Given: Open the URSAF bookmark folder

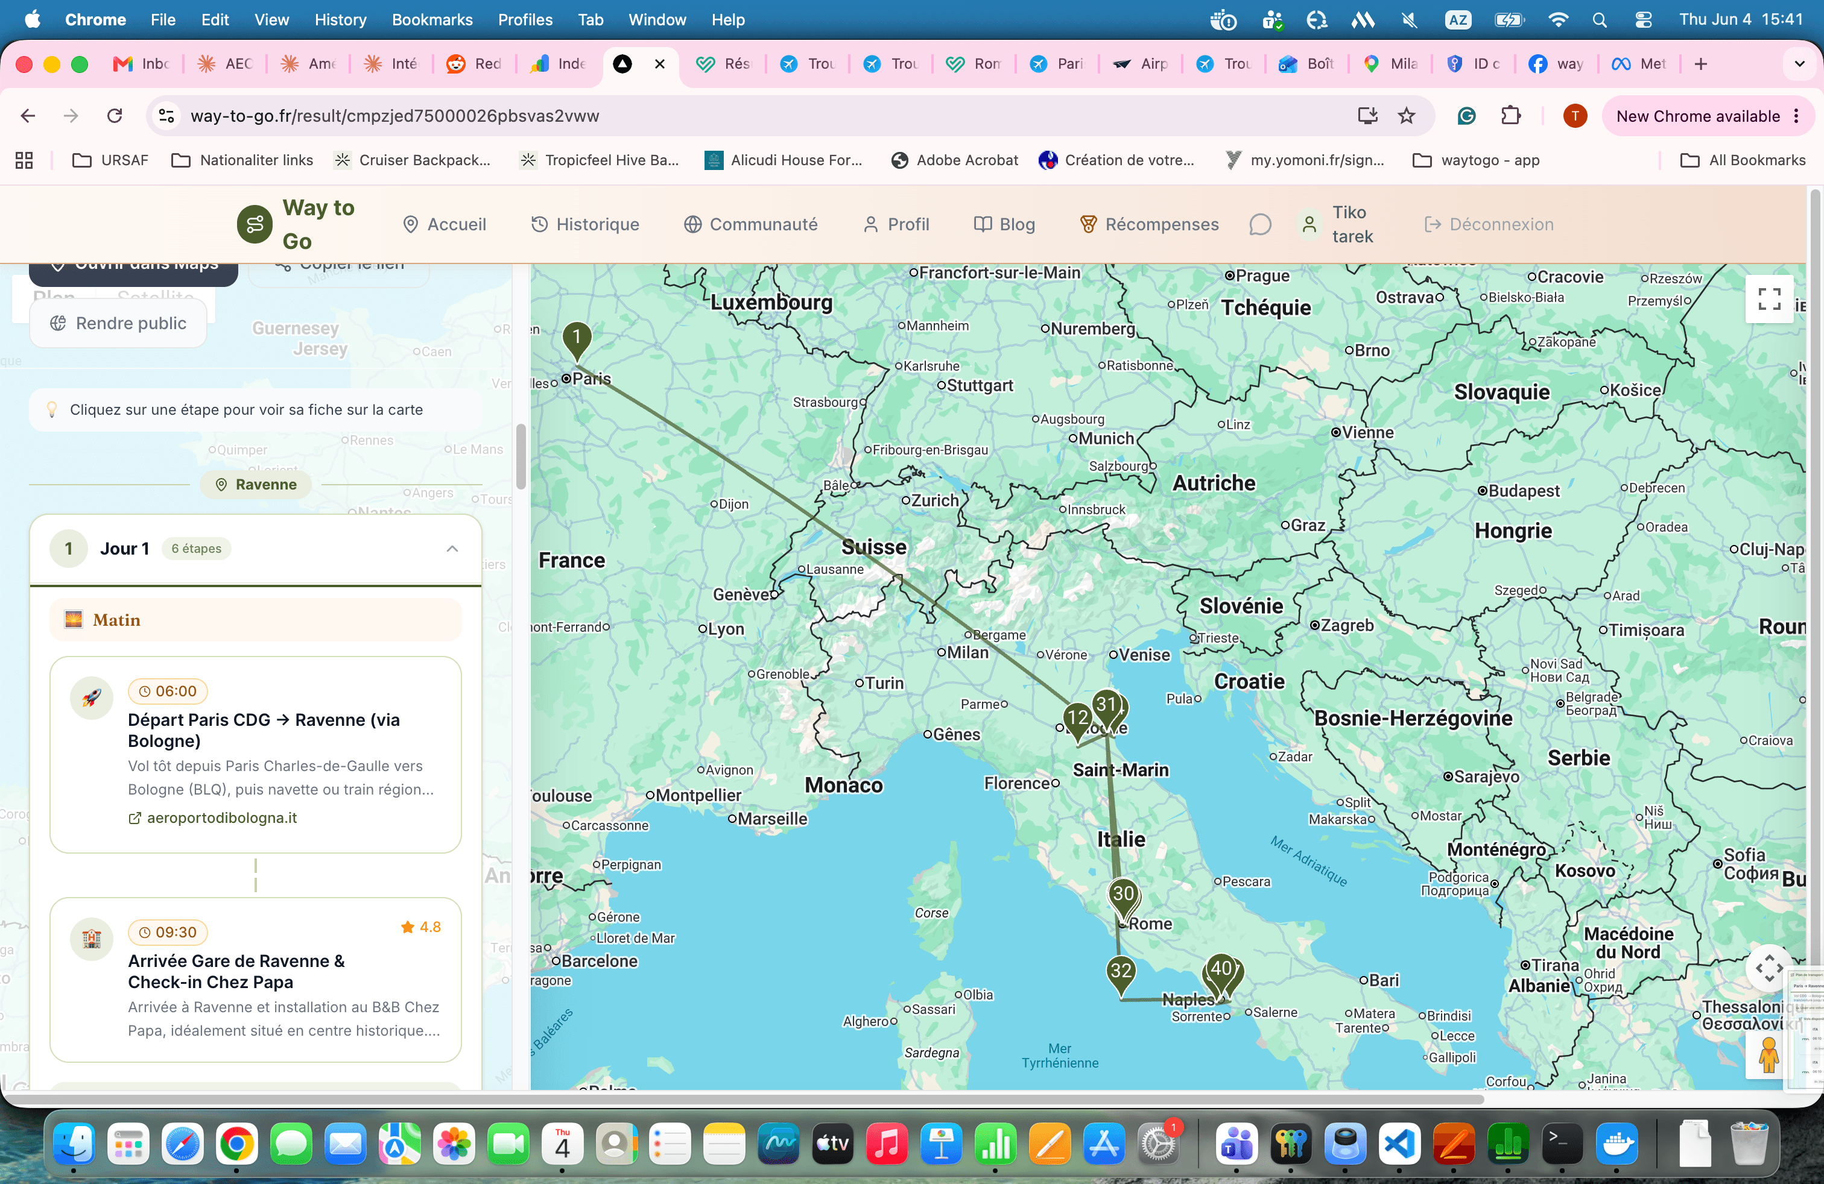Looking at the screenshot, I should coord(110,160).
